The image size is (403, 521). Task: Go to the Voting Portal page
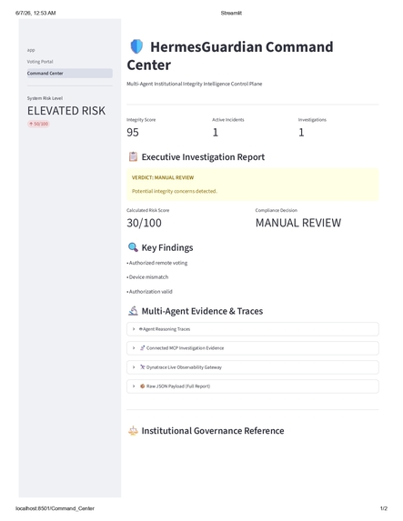40,62
